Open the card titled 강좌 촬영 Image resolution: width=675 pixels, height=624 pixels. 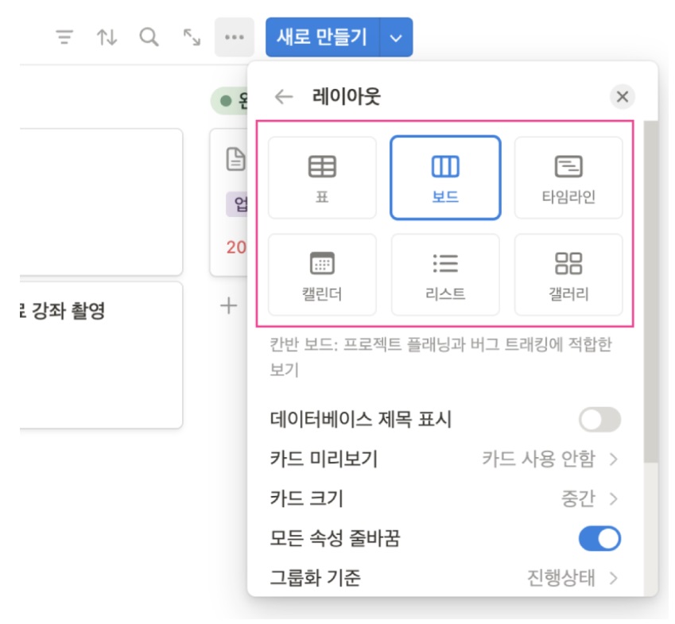click(x=102, y=355)
